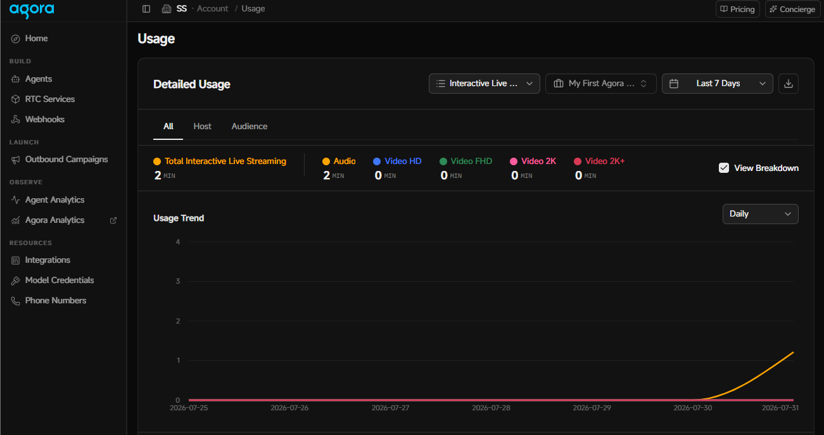Click the calendar icon in date range selector
Viewport: 824px width, 435px height.
coord(674,84)
